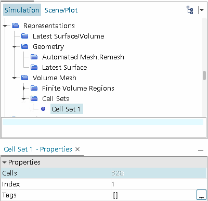Open the panel options dropdown arrow

click(x=202, y=10)
